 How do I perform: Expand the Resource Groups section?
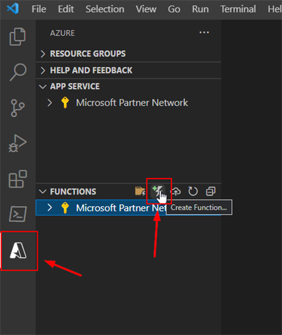pos(43,54)
